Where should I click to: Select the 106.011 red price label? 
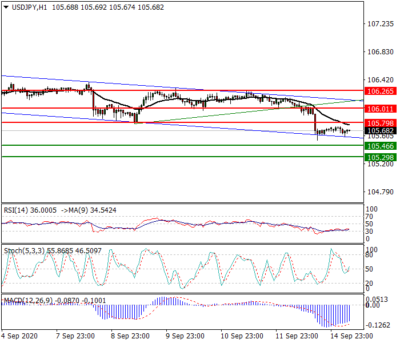coord(381,109)
